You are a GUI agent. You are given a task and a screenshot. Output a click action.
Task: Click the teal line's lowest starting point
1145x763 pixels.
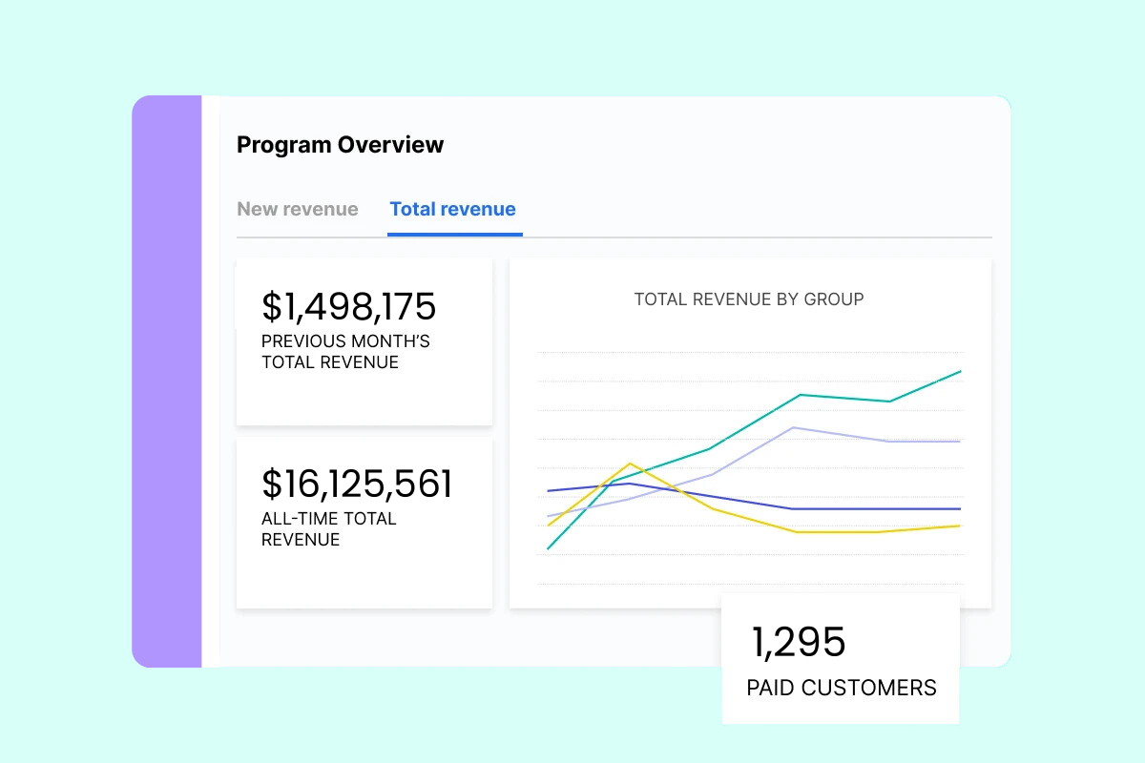pos(548,549)
